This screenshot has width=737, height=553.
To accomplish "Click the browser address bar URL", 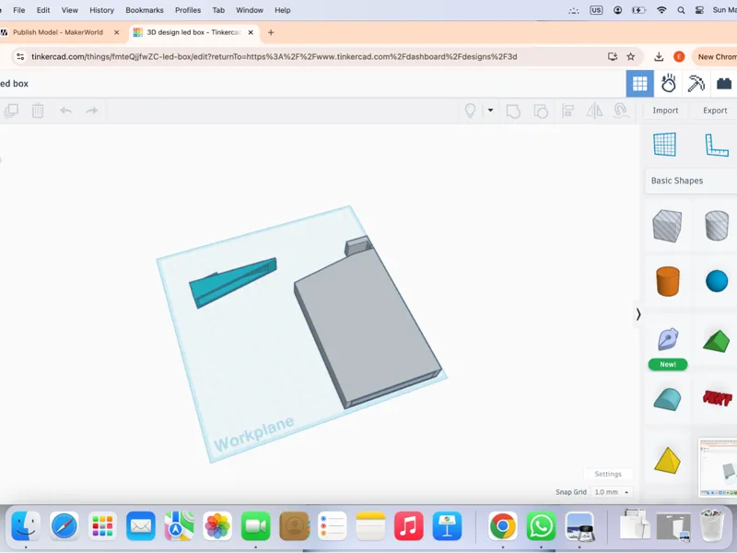I will [274, 57].
